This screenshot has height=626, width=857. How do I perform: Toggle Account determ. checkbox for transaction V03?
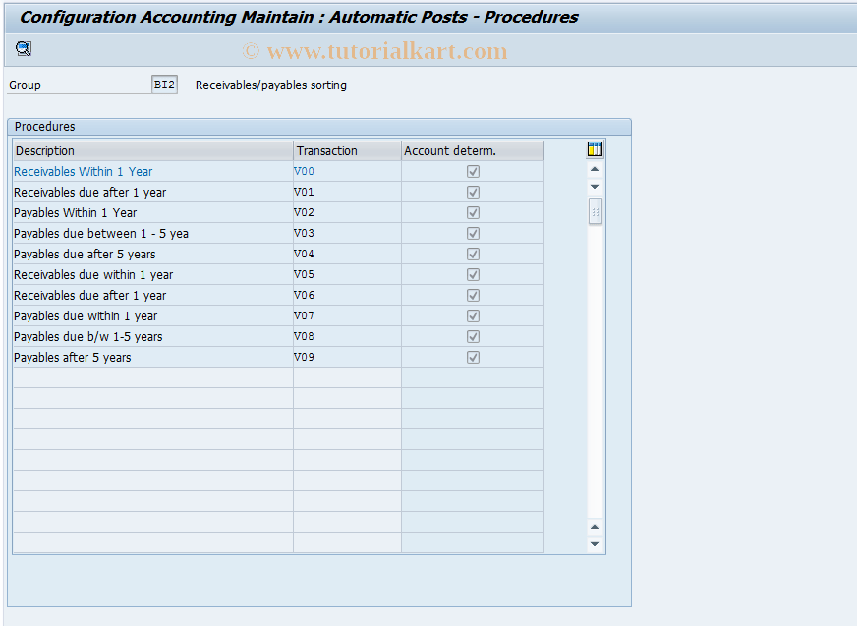[x=473, y=233]
